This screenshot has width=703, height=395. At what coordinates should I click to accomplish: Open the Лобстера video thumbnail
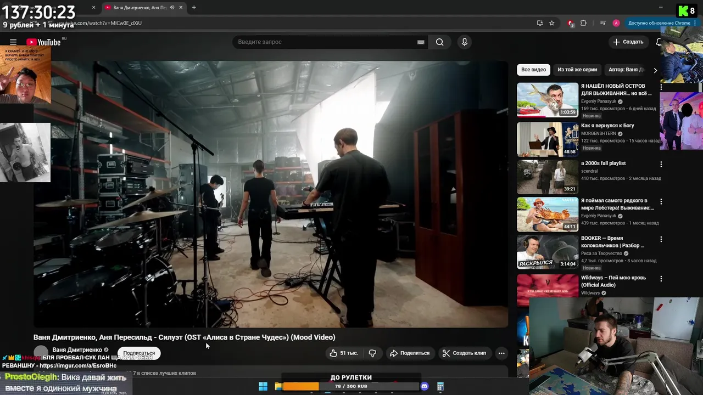click(x=548, y=215)
